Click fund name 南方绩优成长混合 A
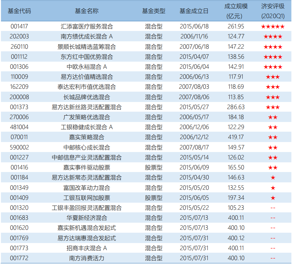This screenshot has width=292, height=264. (87, 36)
